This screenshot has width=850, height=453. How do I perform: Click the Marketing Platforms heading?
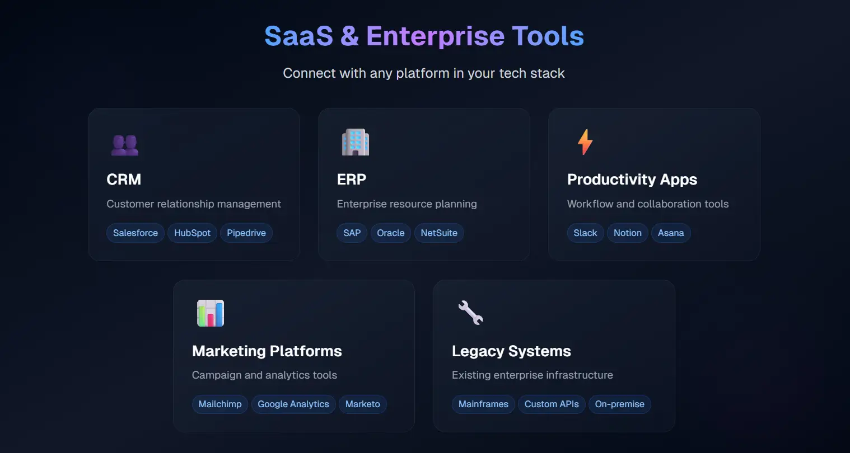click(267, 351)
